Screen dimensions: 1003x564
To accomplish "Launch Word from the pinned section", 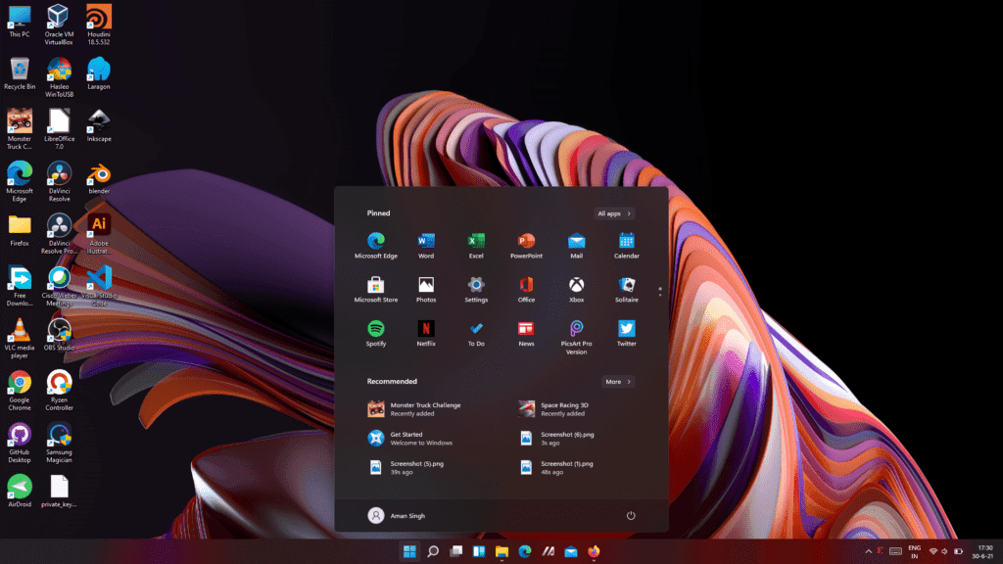I will [426, 246].
